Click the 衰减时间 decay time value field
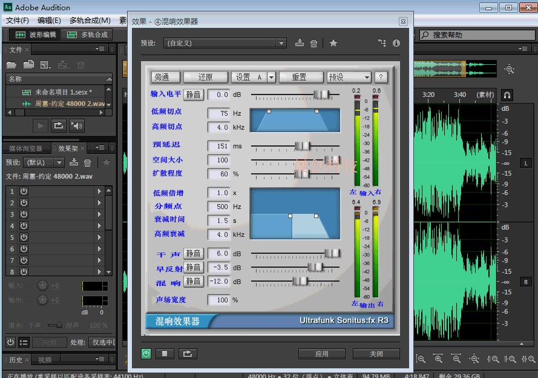This screenshot has height=378, width=538. pyautogui.click(x=218, y=221)
